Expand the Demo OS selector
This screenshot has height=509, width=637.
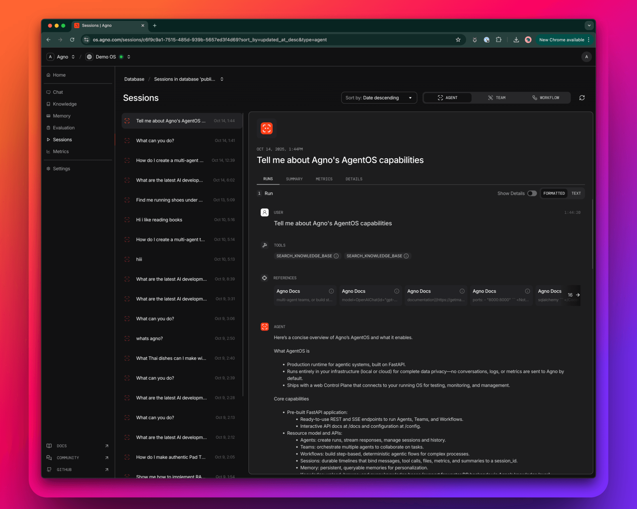[x=129, y=57]
